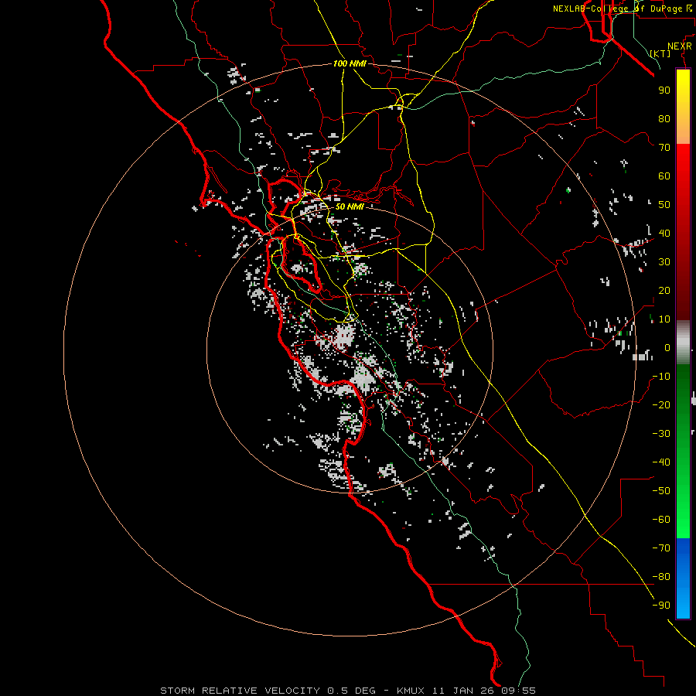696x696 pixels.
Task: Click the [KT] units label
Action: (x=660, y=53)
